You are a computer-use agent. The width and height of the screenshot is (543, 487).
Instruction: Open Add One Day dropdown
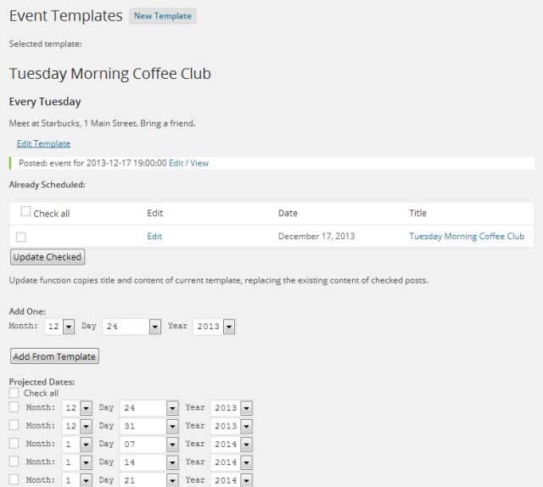132,327
